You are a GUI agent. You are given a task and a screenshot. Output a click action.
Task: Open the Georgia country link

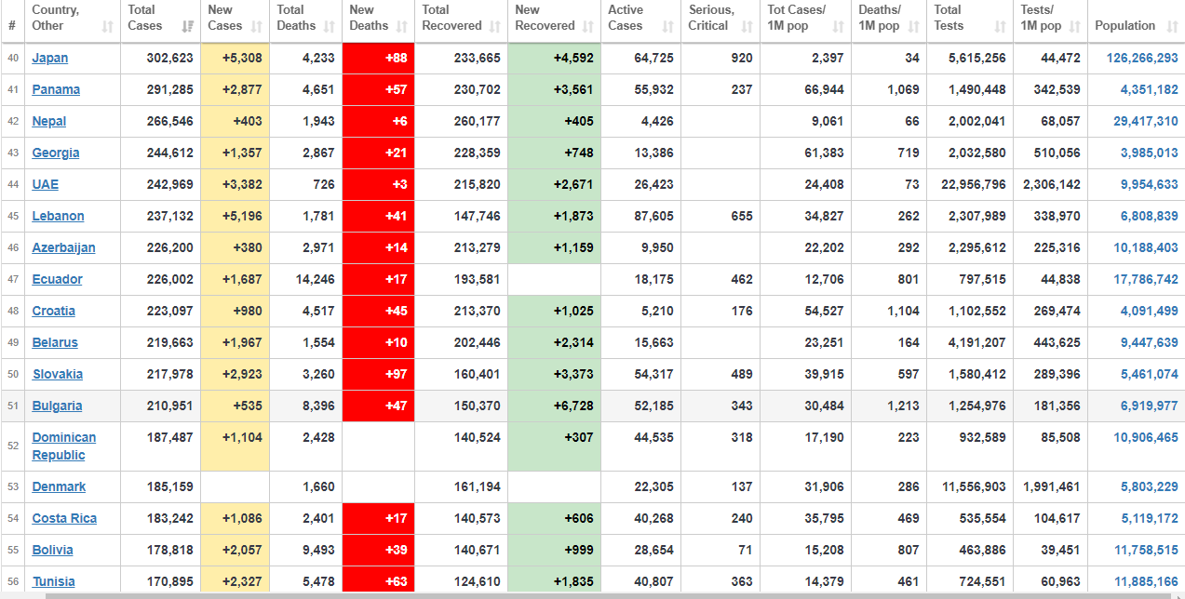tap(56, 153)
